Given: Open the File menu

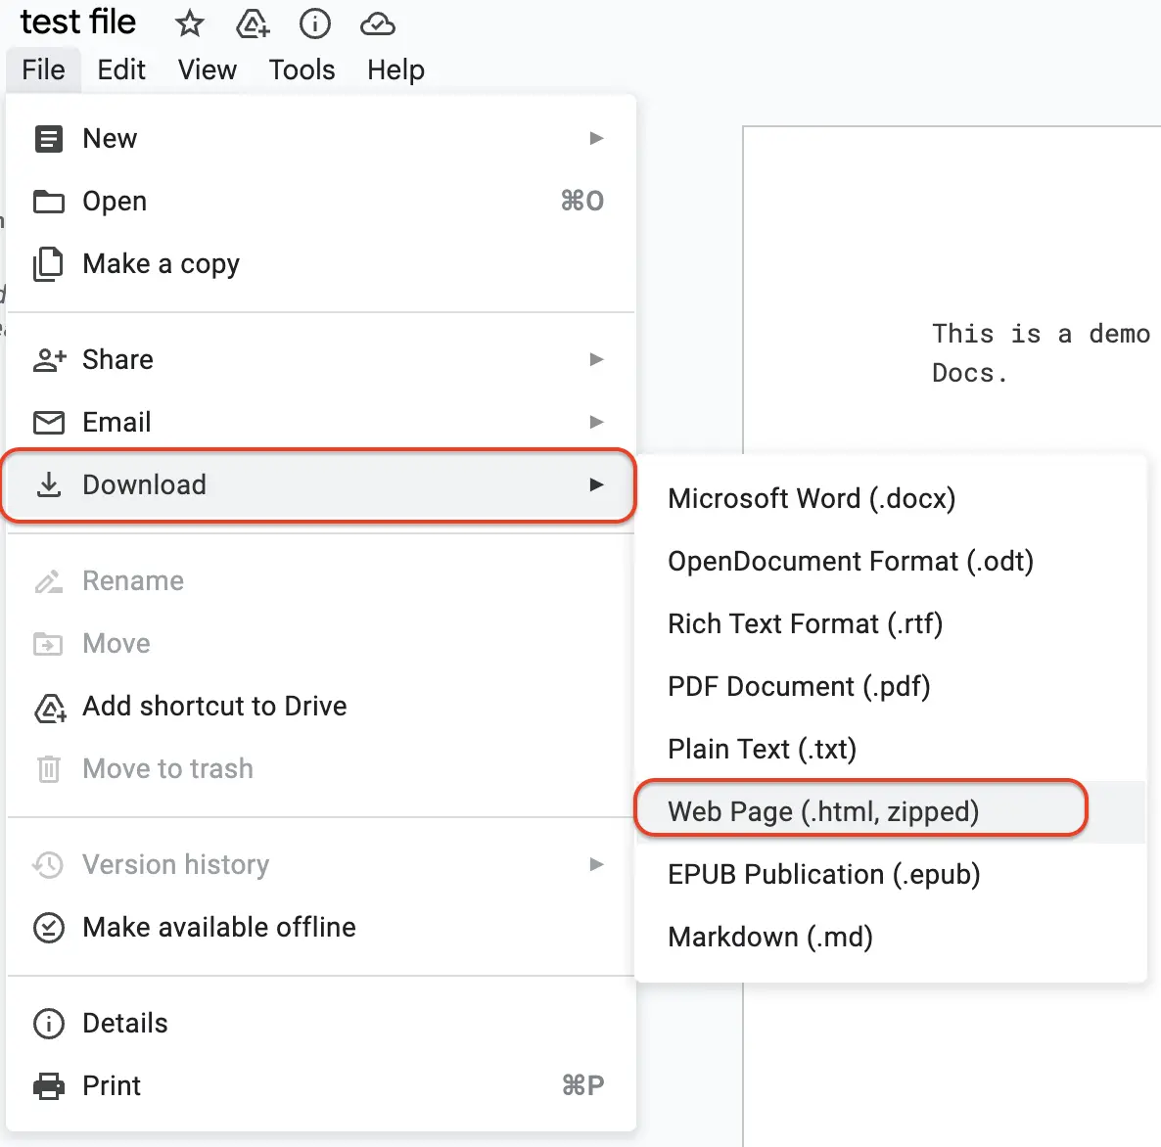Looking at the screenshot, I should tap(43, 69).
